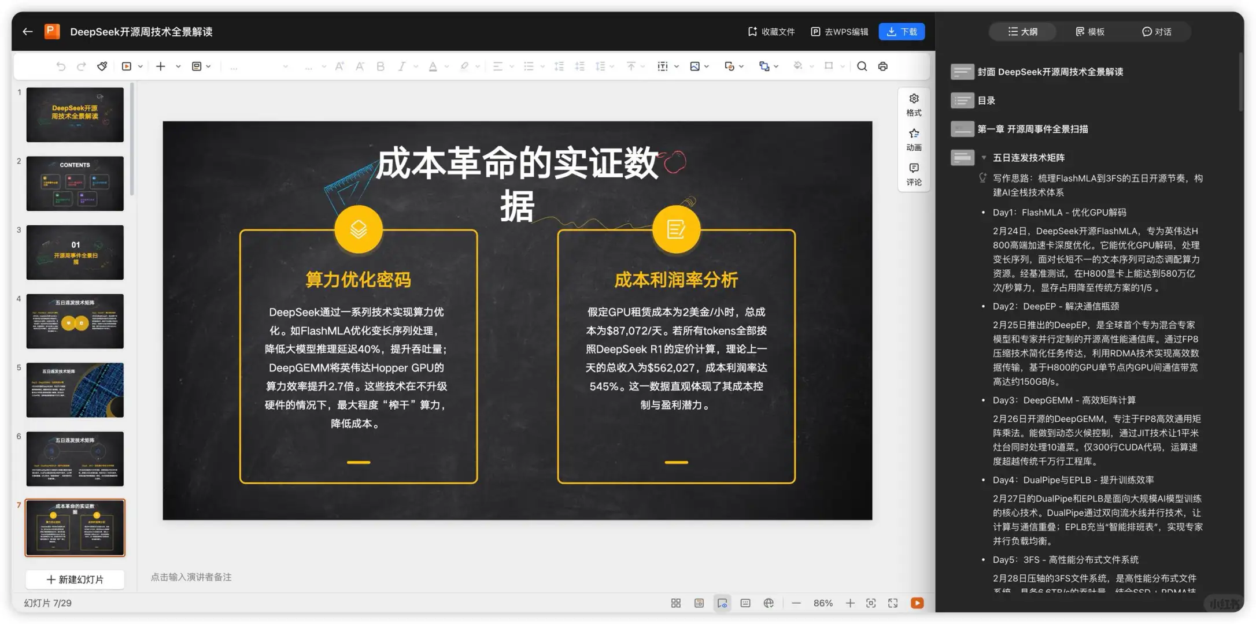Click the outline text Day3：DeepGEMM - 高效矩阵计算

(x=1064, y=400)
